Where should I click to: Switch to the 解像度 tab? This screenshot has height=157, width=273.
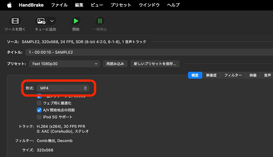pos(211,75)
